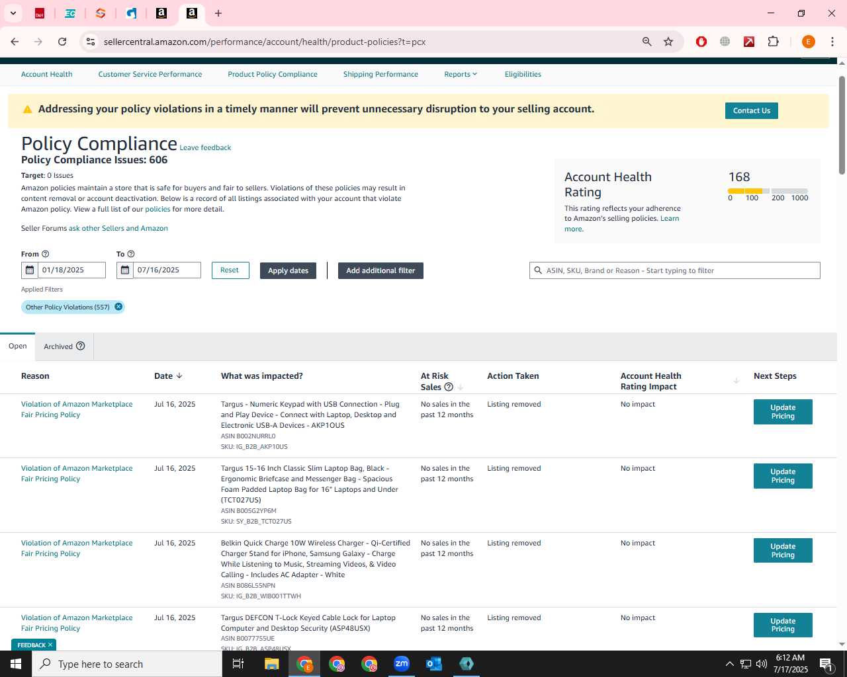
Task: Open Task View on the taskbar
Action: (x=238, y=664)
